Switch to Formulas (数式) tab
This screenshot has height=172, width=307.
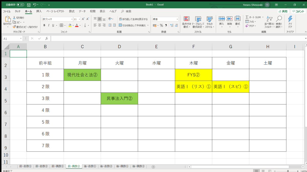[72, 11]
